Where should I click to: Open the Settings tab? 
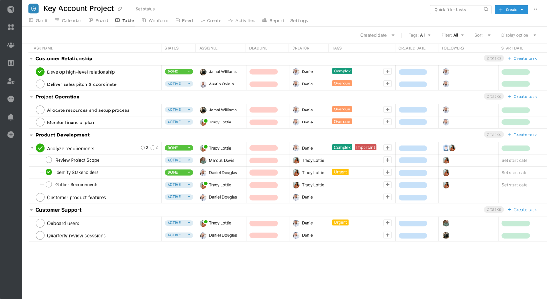[299, 20]
